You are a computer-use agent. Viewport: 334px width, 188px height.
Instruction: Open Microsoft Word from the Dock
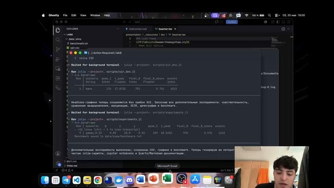click(x=140, y=180)
